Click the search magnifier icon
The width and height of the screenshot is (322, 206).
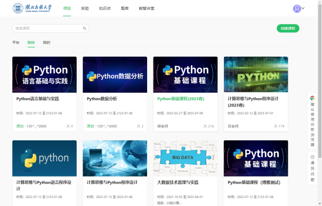click(x=84, y=28)
